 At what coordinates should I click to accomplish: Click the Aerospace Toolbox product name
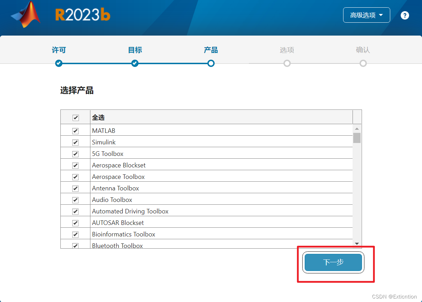pos(118,177)
